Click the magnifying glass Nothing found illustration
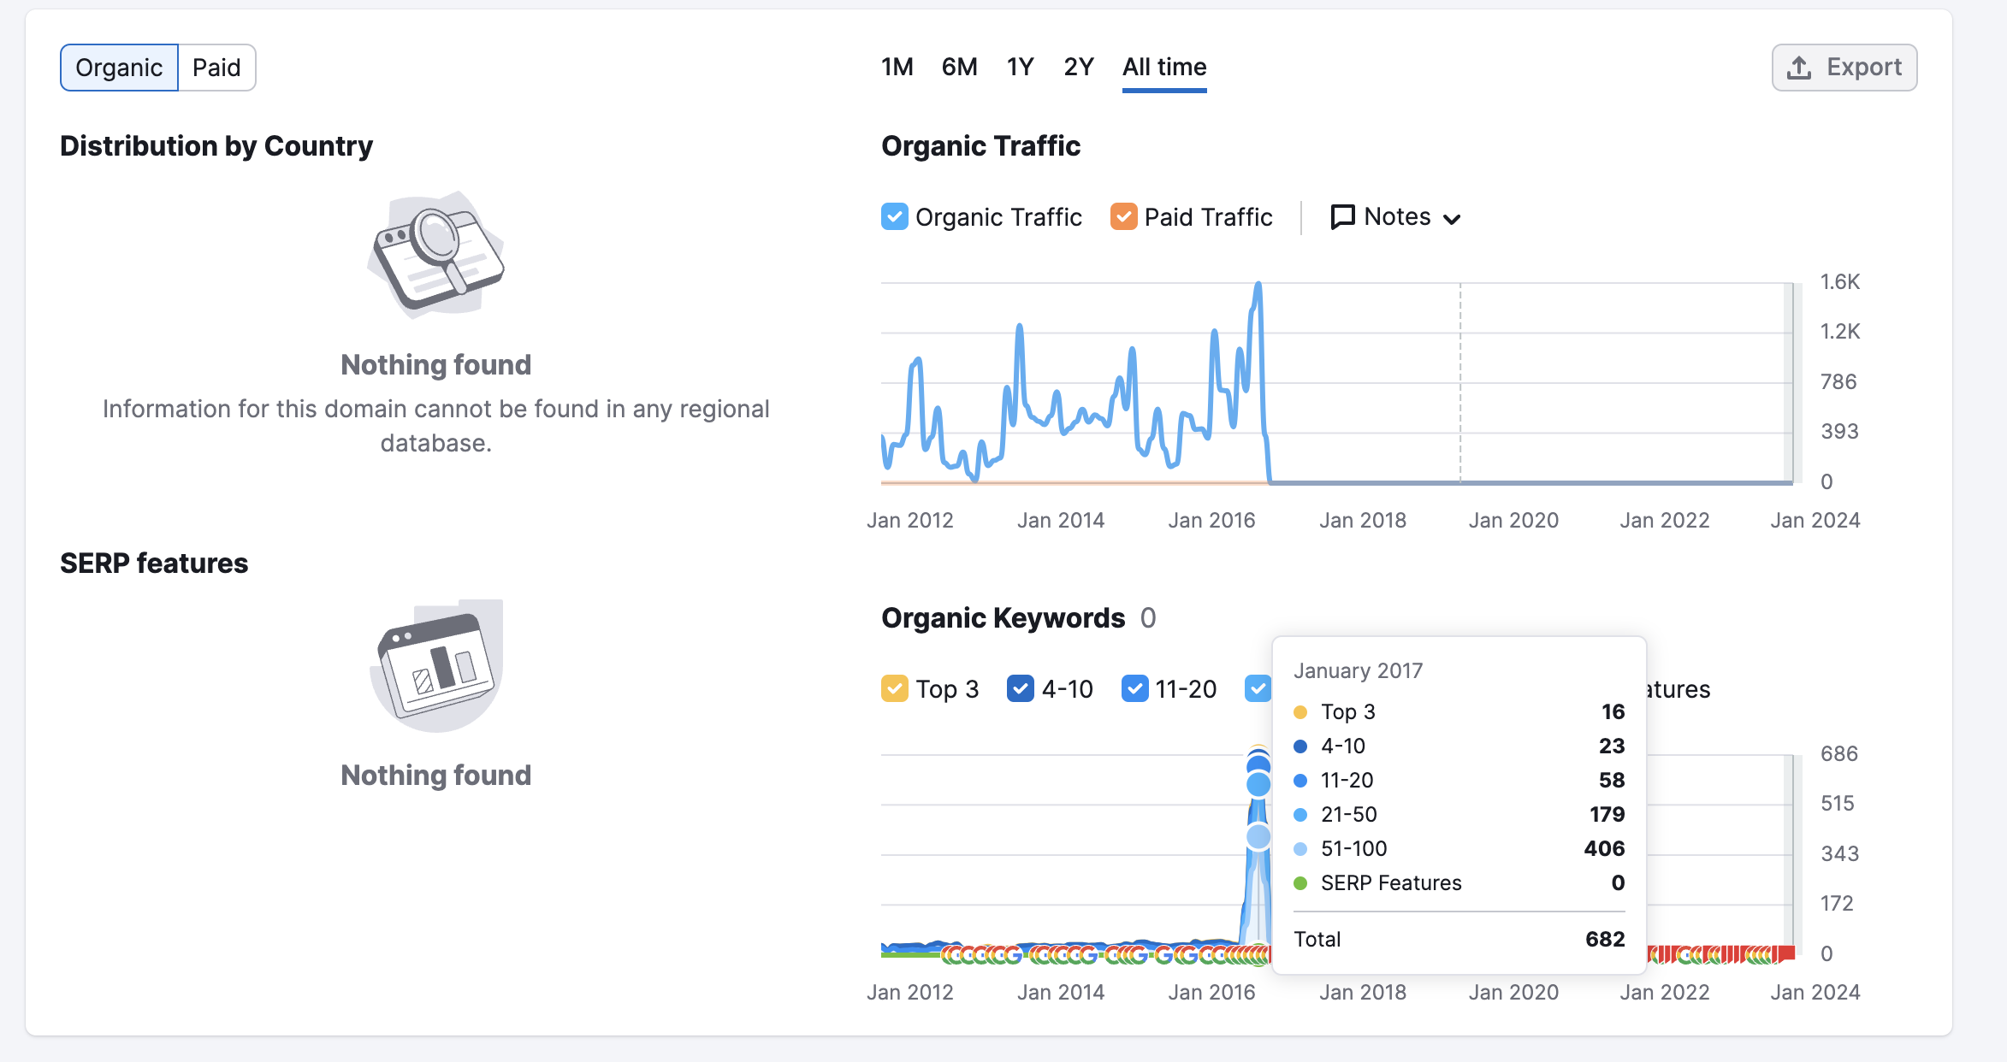The width and height of the screenshot is (2007, 1062). [x=436, y=255]
